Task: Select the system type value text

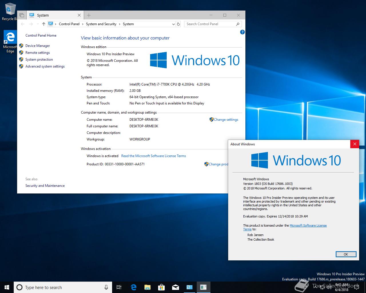Action: click(x=164, y=97)
